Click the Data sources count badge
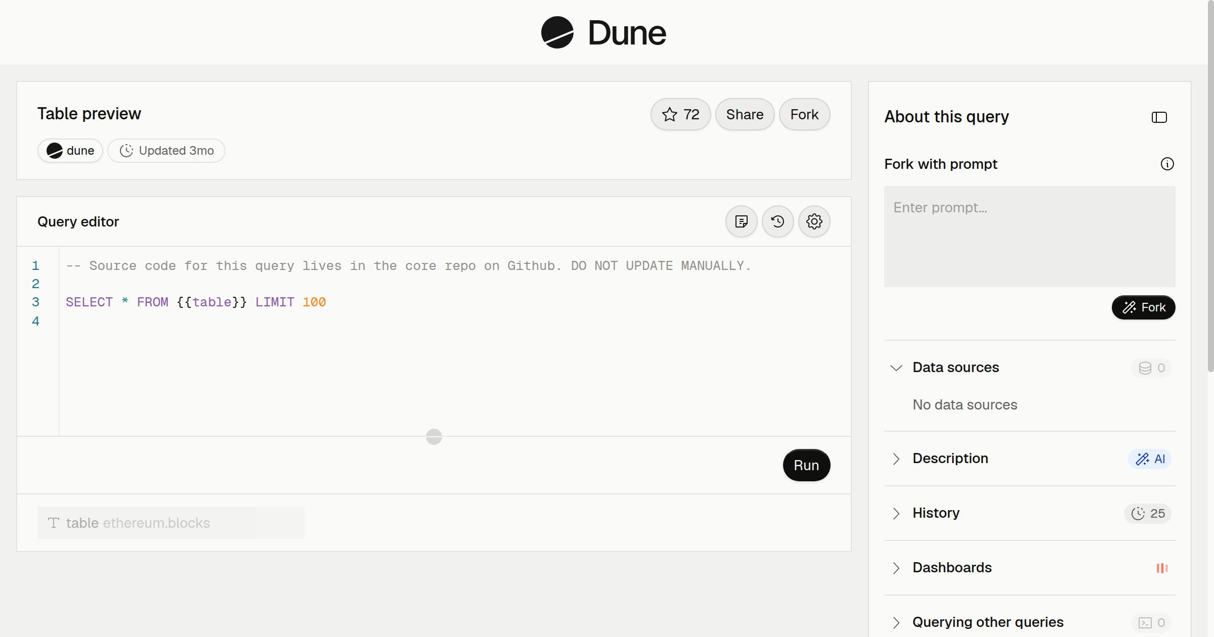 click(1151, 368)
